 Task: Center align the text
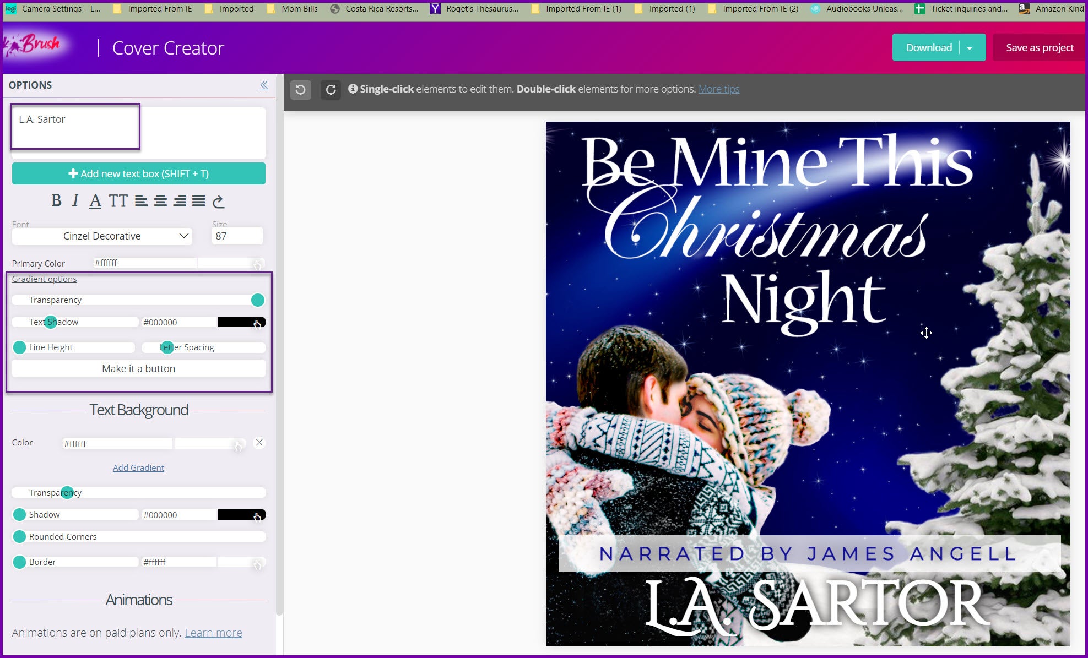[160, 201]
